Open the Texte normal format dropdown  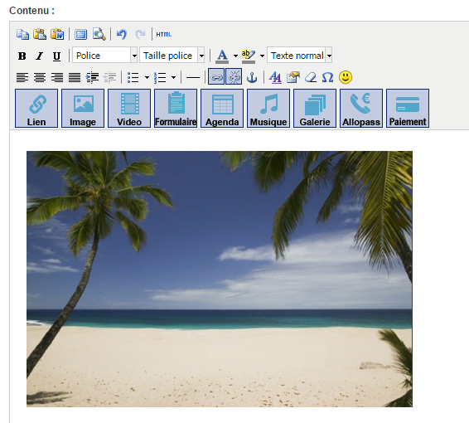[x=299, y=56]
